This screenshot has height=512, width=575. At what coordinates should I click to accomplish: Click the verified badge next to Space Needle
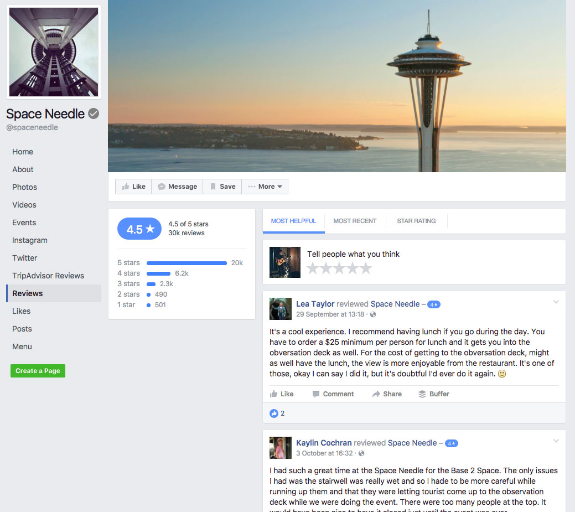94,113
